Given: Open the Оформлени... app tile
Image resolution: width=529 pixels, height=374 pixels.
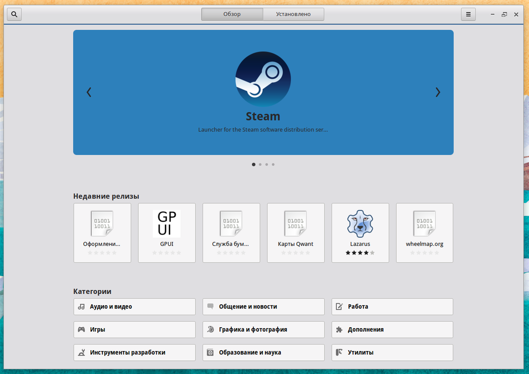Looking at the screenshot, I should tap(102, 233).
